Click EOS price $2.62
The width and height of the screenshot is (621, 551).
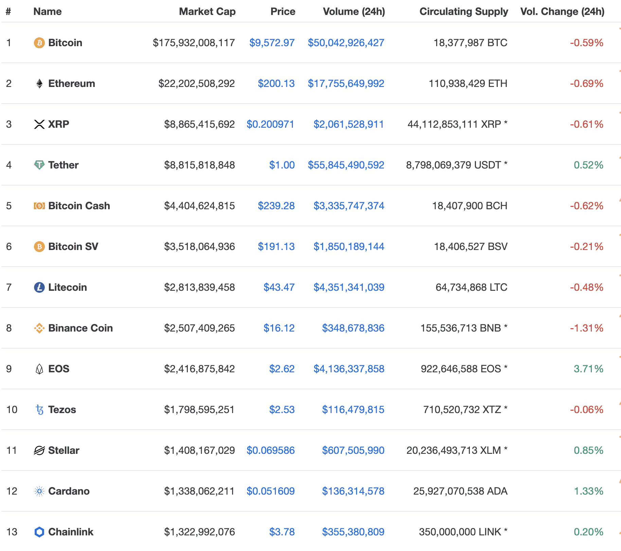tap(282, 369)
